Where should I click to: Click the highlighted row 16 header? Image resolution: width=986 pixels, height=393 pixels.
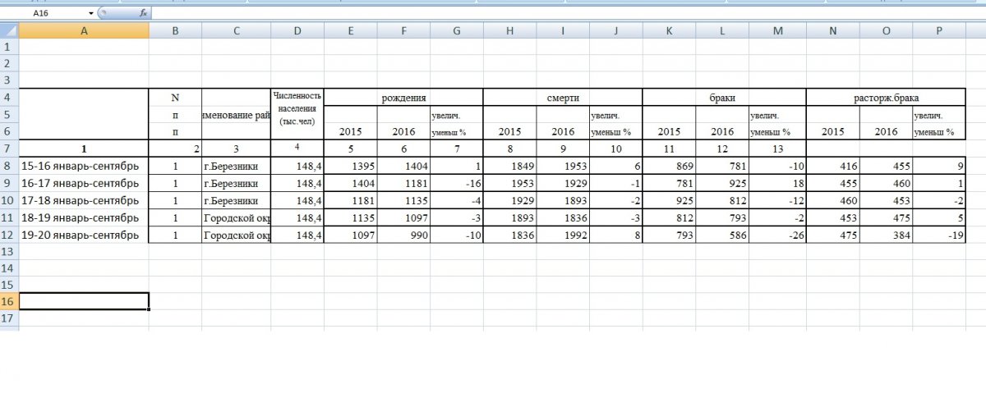9,301
